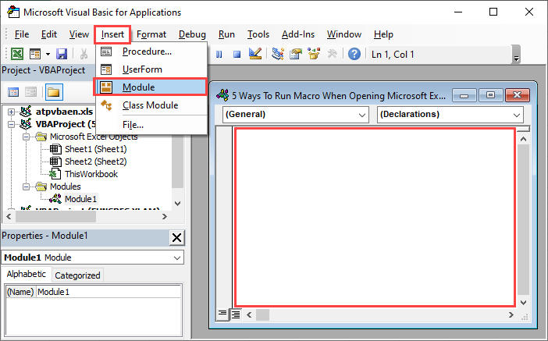Screen dimensions: 548x341
Task: Choose Procedure... from Insert menu
Action: coord(151,52)
